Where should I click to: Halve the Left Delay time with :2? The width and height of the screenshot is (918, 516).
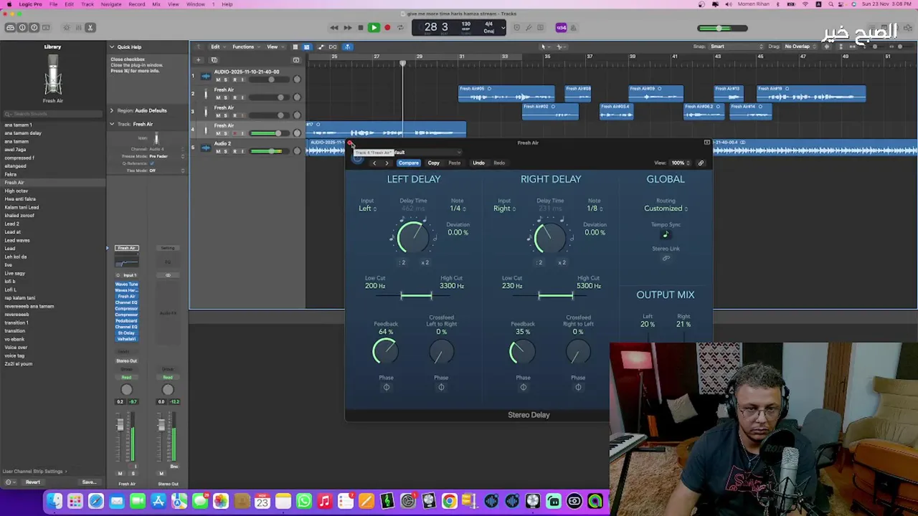402,262
